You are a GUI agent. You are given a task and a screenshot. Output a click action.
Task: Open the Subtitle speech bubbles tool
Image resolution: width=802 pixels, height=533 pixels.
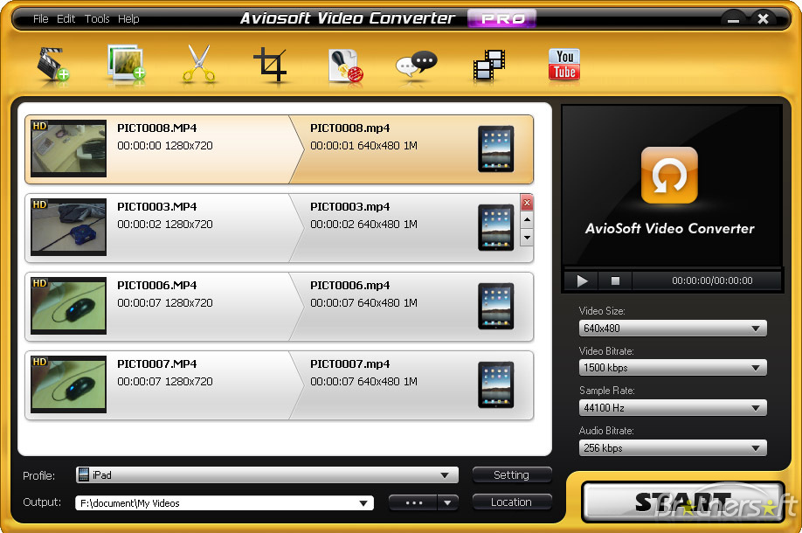click(417, 65)
